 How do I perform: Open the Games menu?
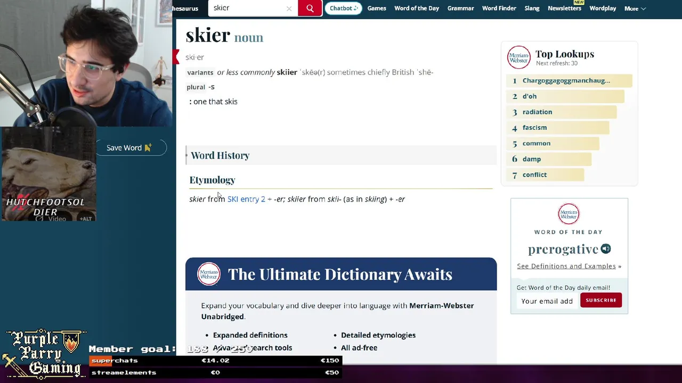coord(377,8)
